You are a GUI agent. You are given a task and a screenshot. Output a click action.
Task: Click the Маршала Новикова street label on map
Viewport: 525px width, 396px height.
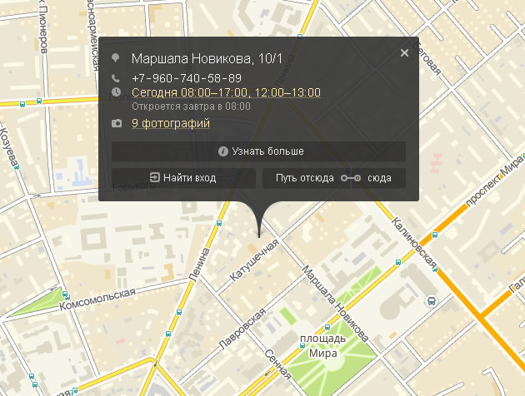(x=336, y=304)
